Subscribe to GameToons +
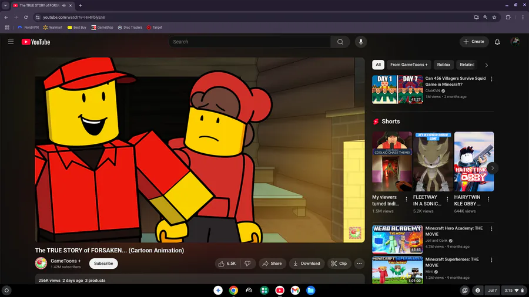 tap(103, 264)
